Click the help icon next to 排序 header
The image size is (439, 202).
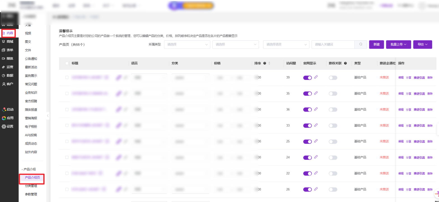pyautogui.click(x=264, y=64)
